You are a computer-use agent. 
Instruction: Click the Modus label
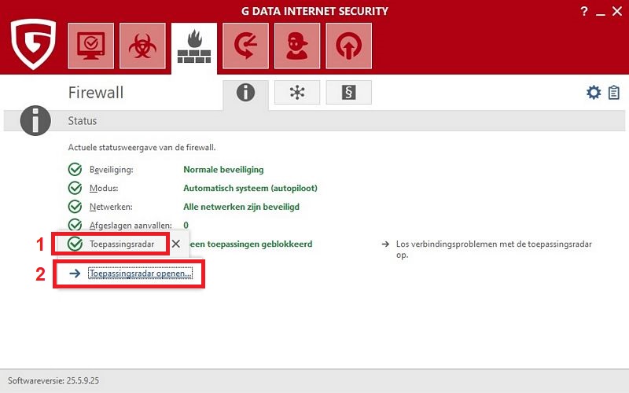[x=104, y=188]
